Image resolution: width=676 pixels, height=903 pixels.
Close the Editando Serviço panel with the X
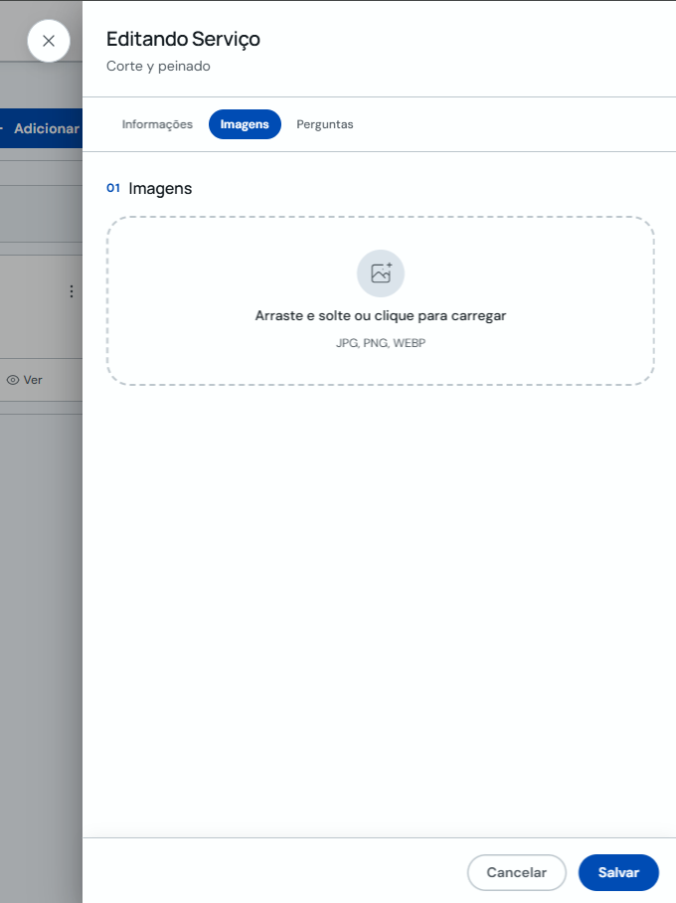click(x=49, y=41)
